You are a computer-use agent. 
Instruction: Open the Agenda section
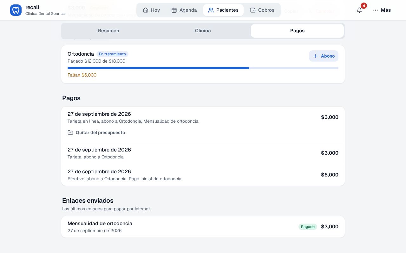point(184,10)
